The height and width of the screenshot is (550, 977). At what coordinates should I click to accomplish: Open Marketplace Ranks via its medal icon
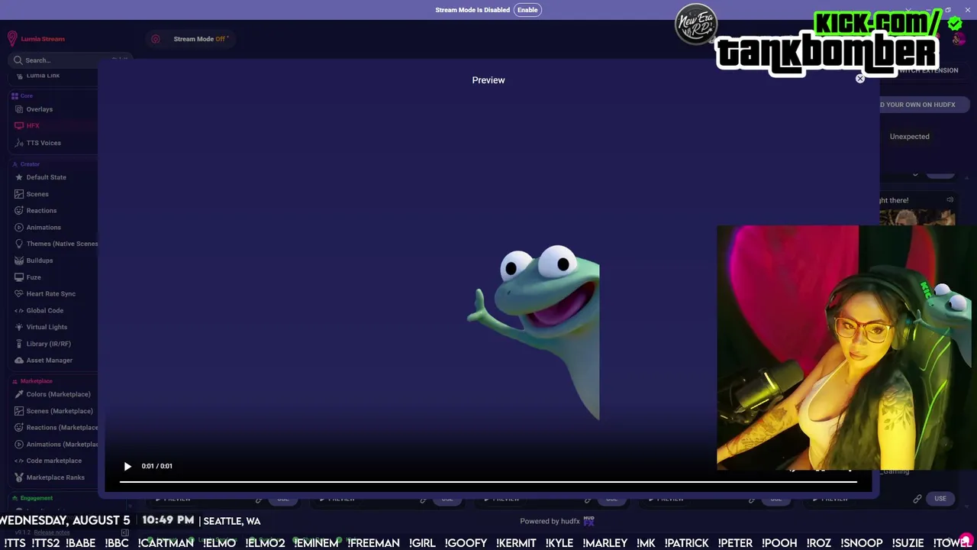[x=20, y=477]
